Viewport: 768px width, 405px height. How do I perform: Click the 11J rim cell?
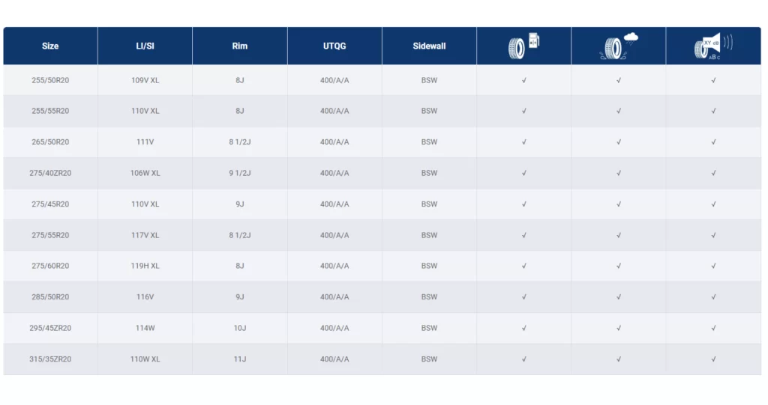click(240, 359)
